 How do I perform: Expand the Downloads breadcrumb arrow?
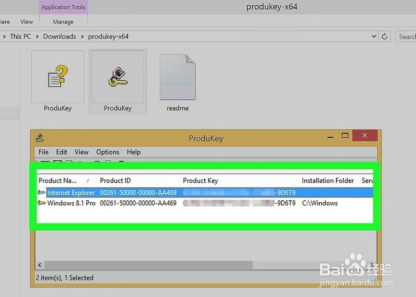tap(83, 37)
